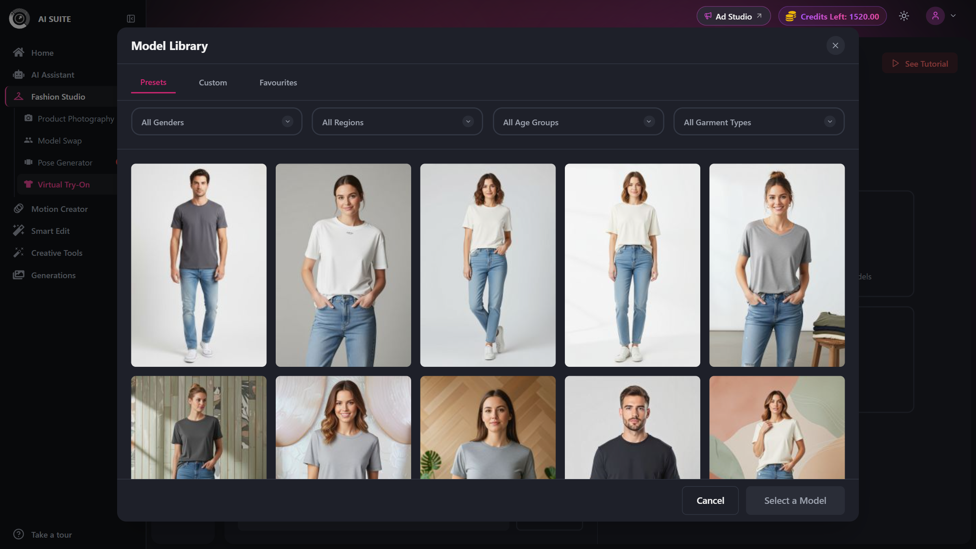This screenshot has width=976, height=549.
Task: Open the Ad Studio button
Action: tap(733, 16)
